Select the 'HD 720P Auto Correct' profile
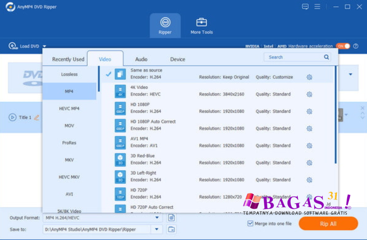The image size is (367, 240). [x=152, y=207]
